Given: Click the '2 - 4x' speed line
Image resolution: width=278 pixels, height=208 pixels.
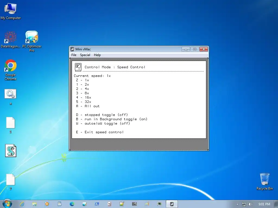Looking at the screenshot, I should tap(83, 89).
